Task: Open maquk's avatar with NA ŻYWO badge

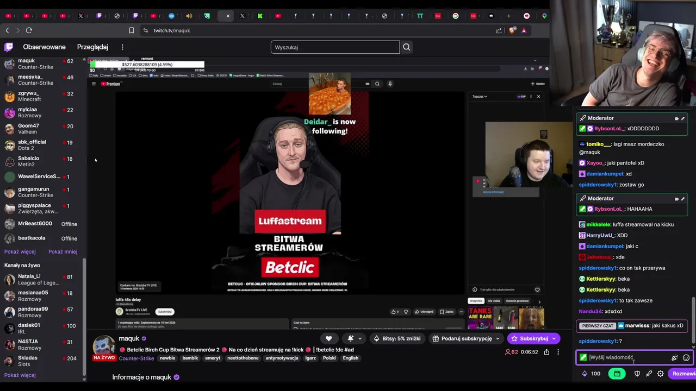Action: click(x=104, y=348)
